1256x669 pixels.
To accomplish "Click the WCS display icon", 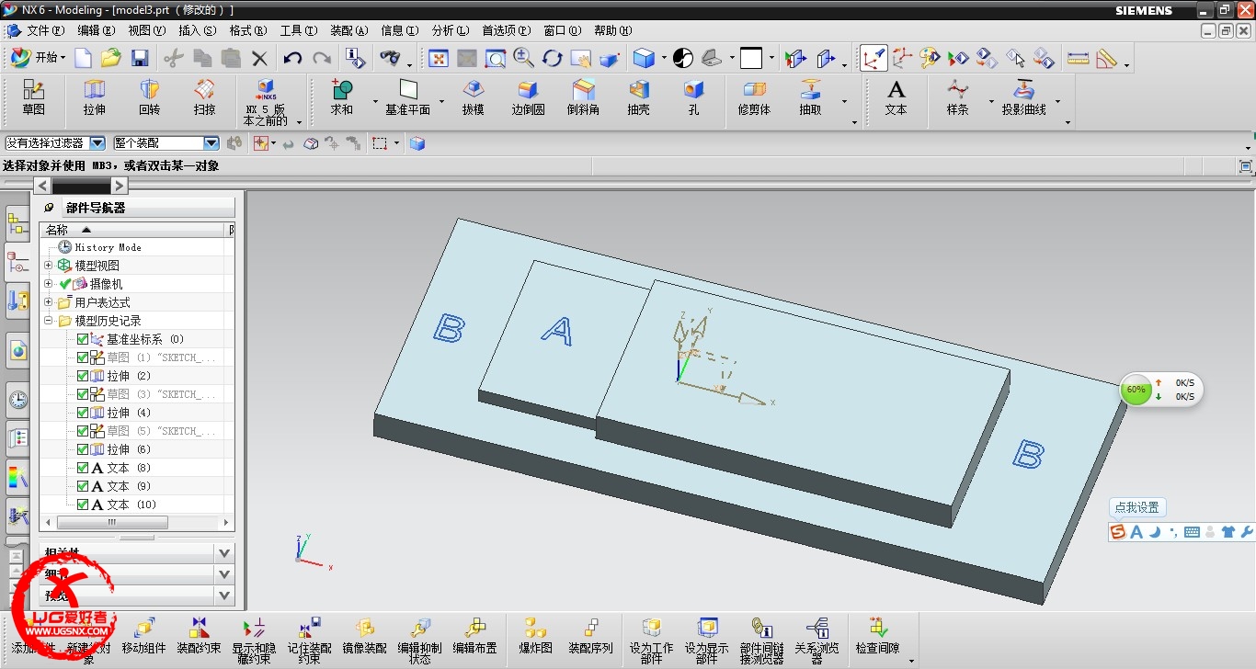I will click(x=873, y=59).
